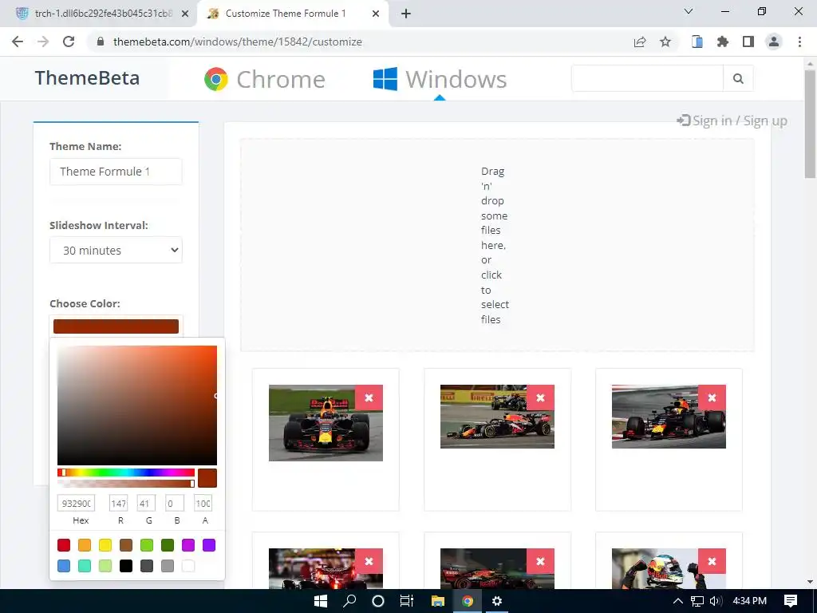Open the Chrome three-dot menu
The image size is (817, 613).
pos(799,42)
